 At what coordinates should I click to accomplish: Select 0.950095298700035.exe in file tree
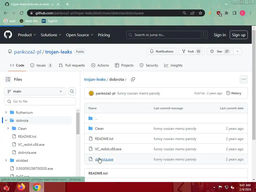[34, 168]
